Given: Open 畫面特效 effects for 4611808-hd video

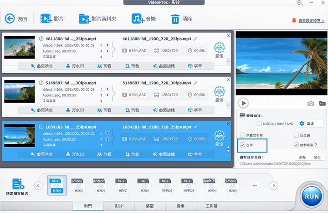Looking at the screenshot, I should click(x=41, y=66).
